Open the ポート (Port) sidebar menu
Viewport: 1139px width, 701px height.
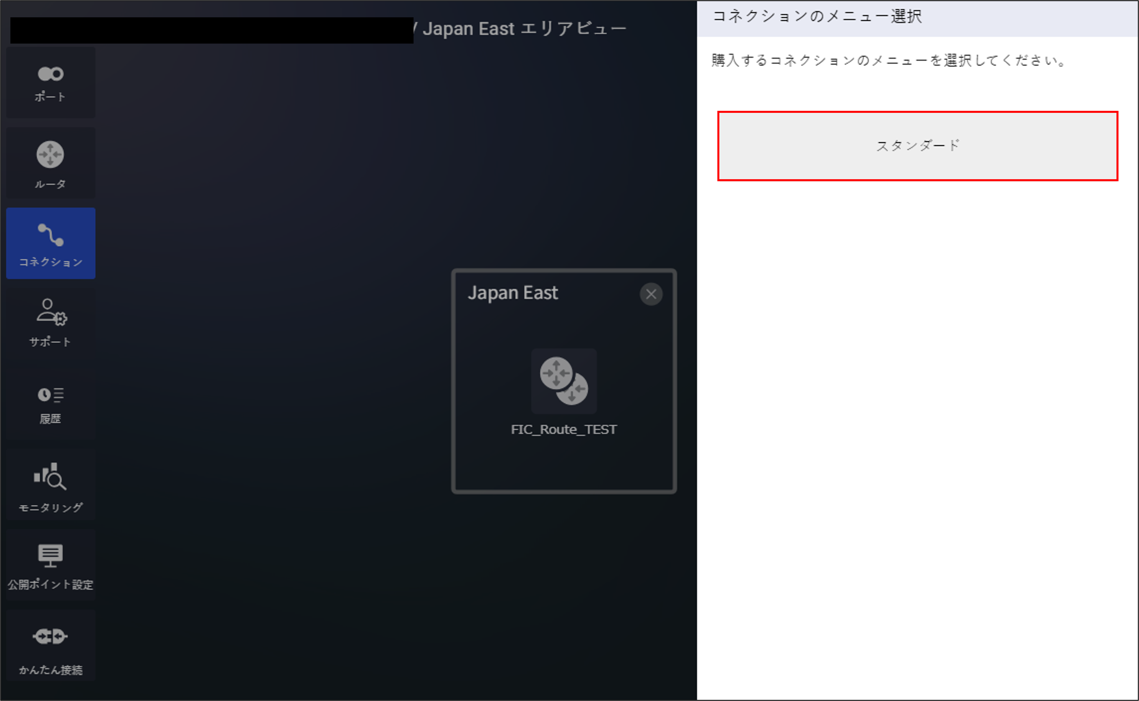tap(51, 82)
